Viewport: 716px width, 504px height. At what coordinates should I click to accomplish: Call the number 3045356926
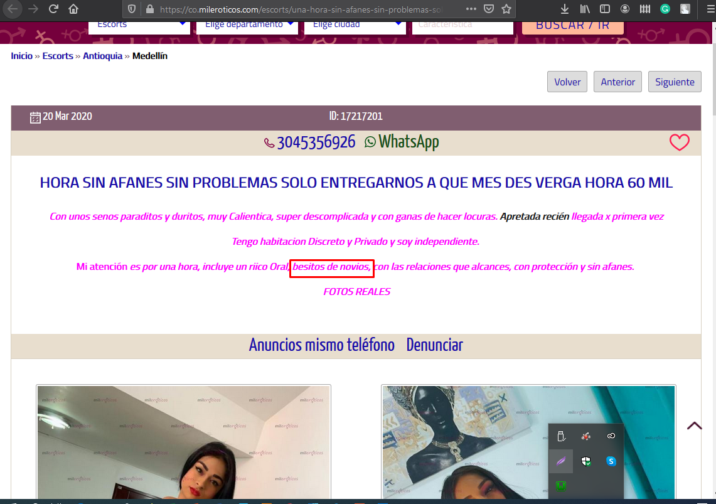(x=316, y=142)
